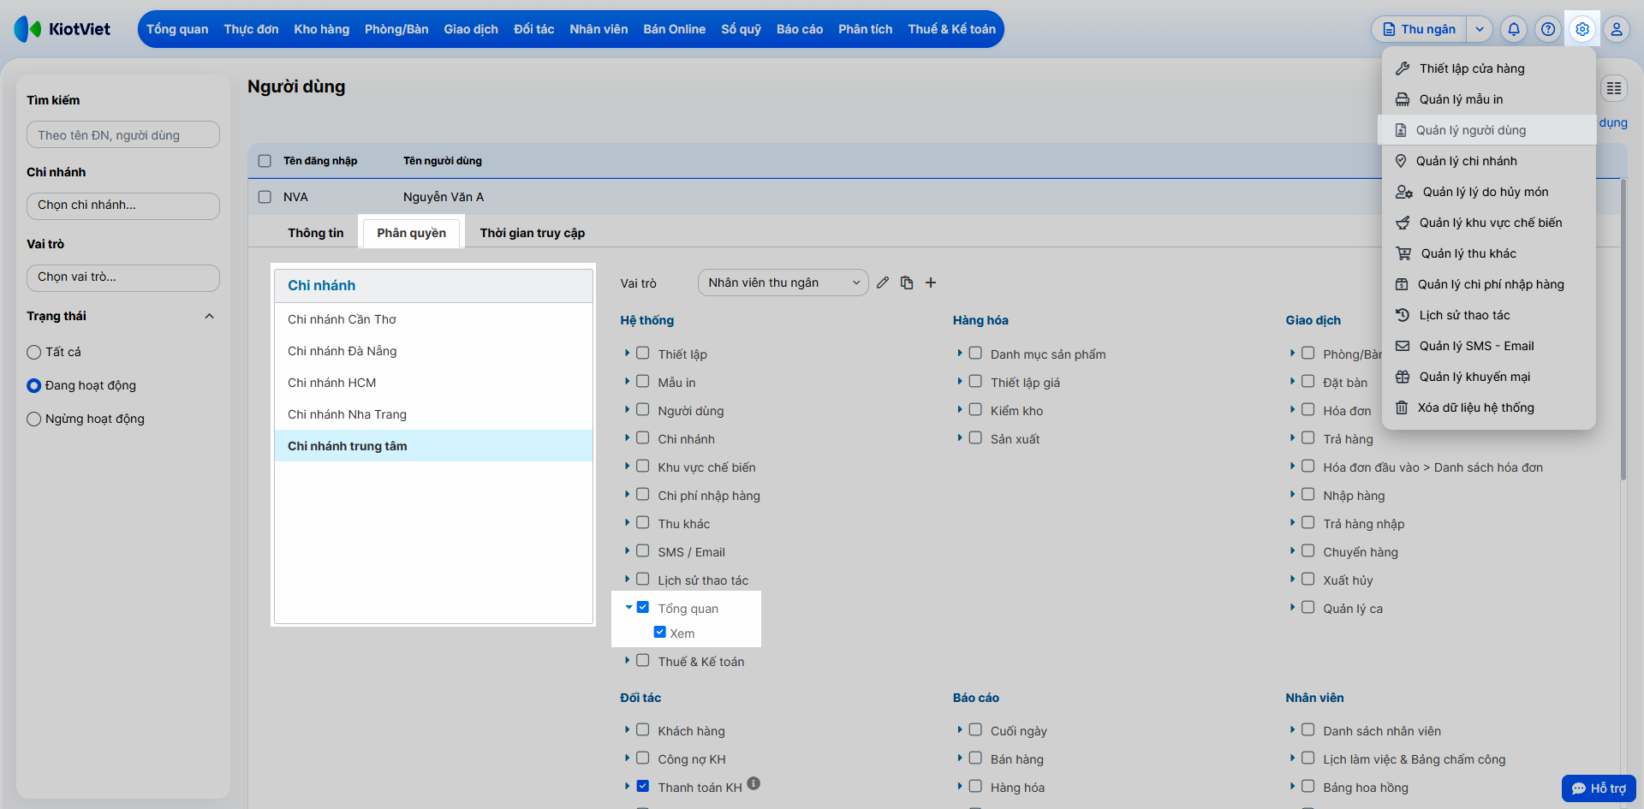Viewport: 1644px width, 809px height.
Task: Expand the Thiết lập permission group
Action: coord(627,353)
